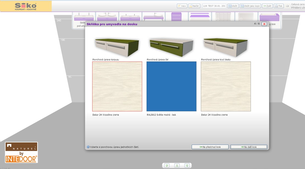Viewport: 305px width, 169px height.
Task: Save a copy with Uložit jako kopii
Action: 250,6
